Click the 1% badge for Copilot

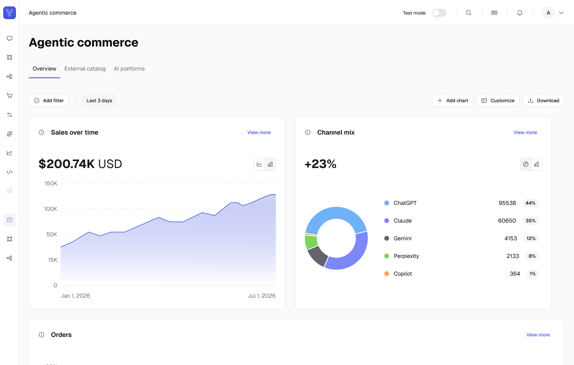pos(533,274)
